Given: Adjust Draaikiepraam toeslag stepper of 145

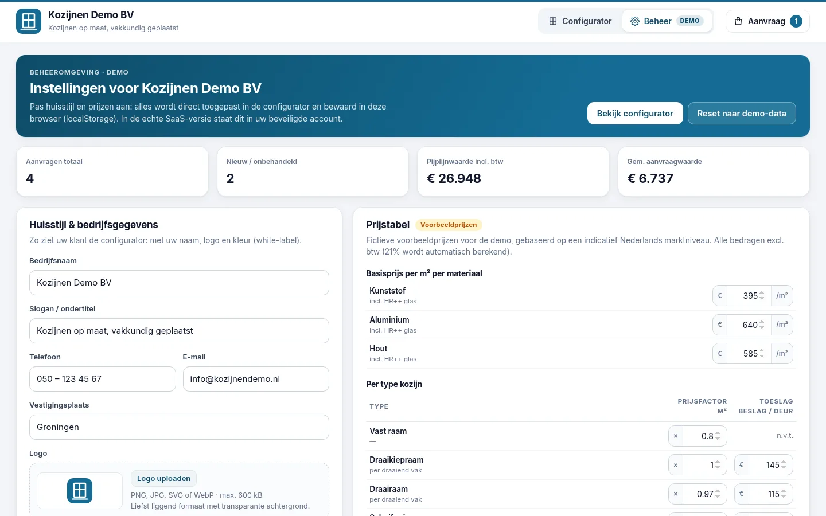Looking at the screenshot, I should (x=784, y=465).
